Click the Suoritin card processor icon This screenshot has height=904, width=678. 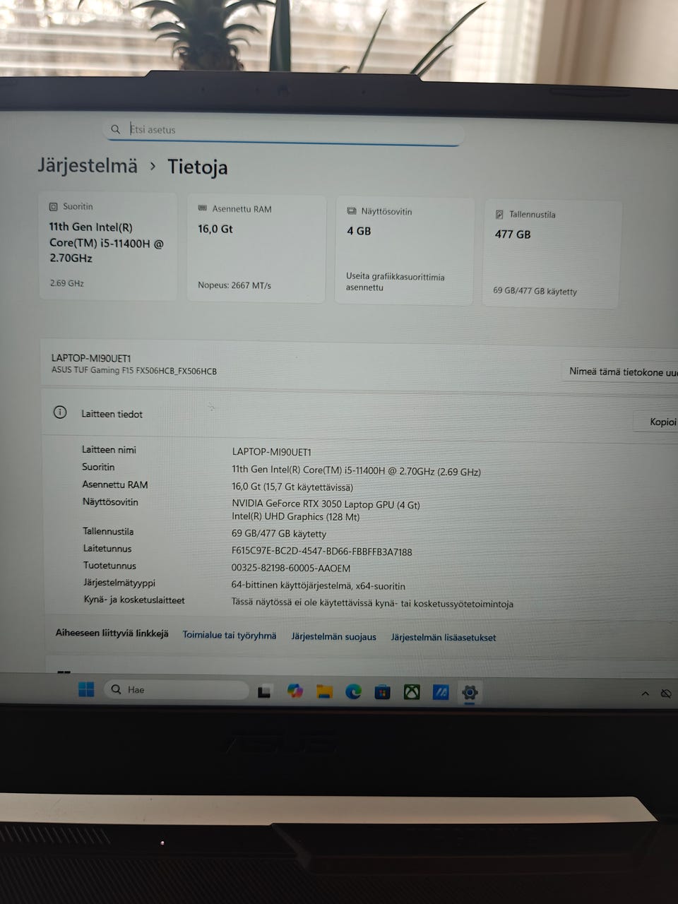53,207
